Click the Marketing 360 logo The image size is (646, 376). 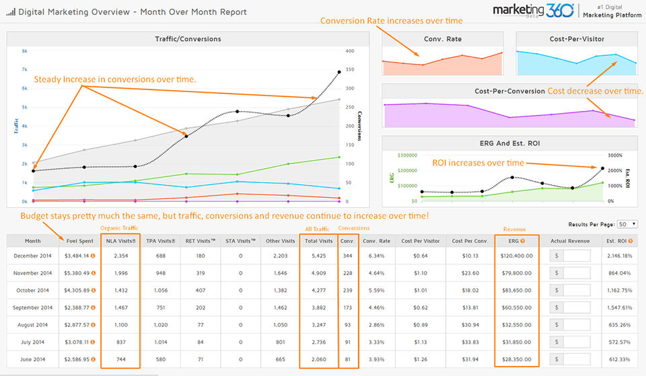point(533,11)
